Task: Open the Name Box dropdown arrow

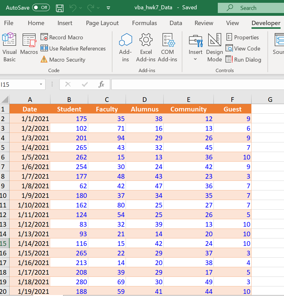Action: pyautogui.click(x=41, y=85)
